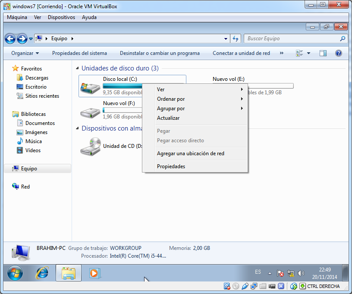Image resolution: width=352 pixels, height=294 pixels.
Task: Collapse the Unidades de disco duro group
Action: click(78, 68)
